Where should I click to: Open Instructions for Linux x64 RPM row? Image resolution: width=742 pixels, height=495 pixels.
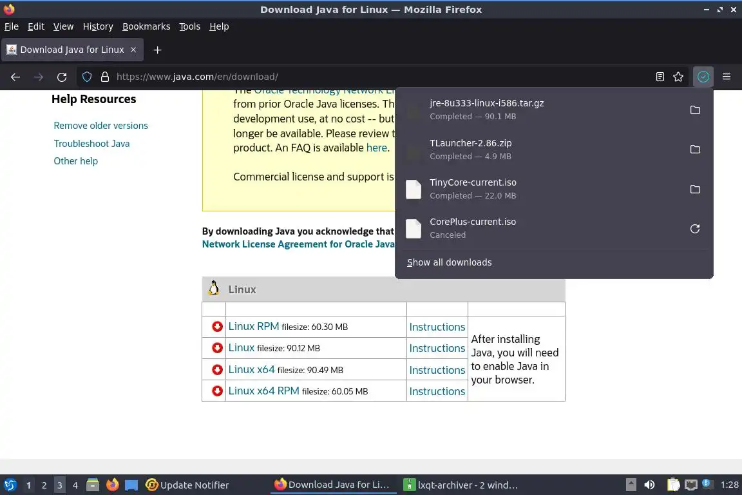pyautogui.click(x=437, y=391)
